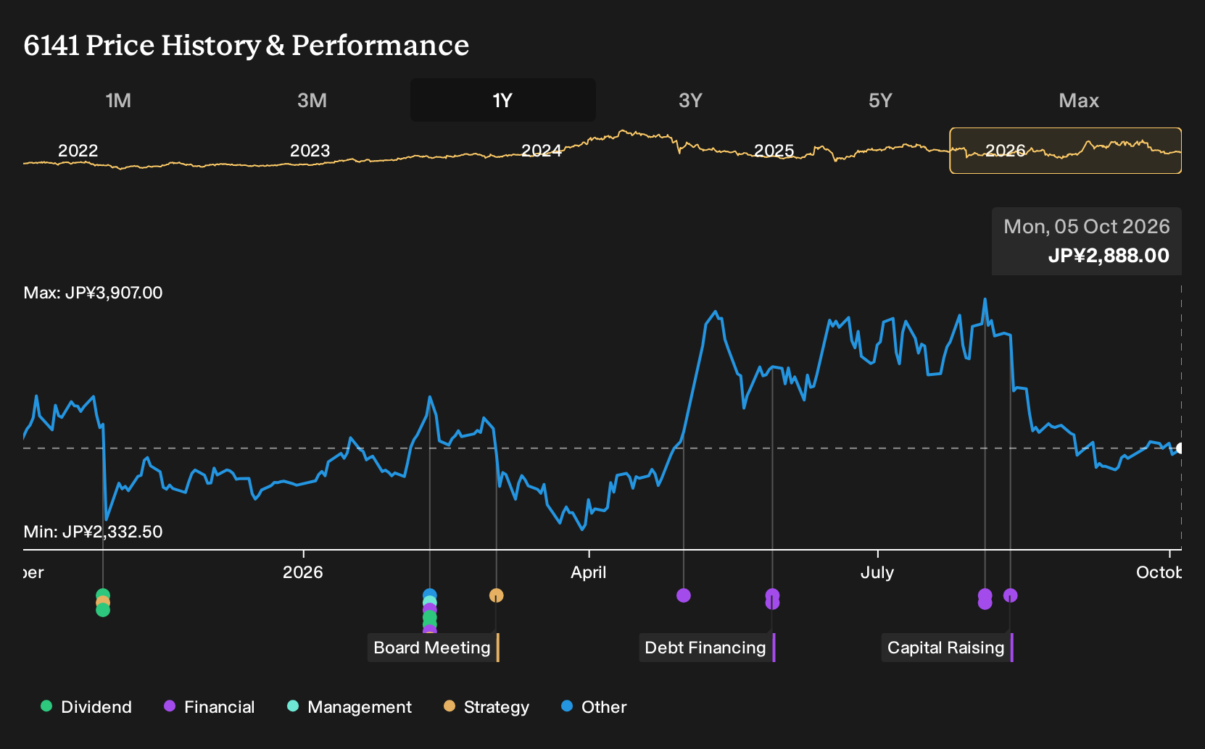Click the top green Dividend dot at the left
The width and height of the screenshot is (1205, 749).
point(103,595)
